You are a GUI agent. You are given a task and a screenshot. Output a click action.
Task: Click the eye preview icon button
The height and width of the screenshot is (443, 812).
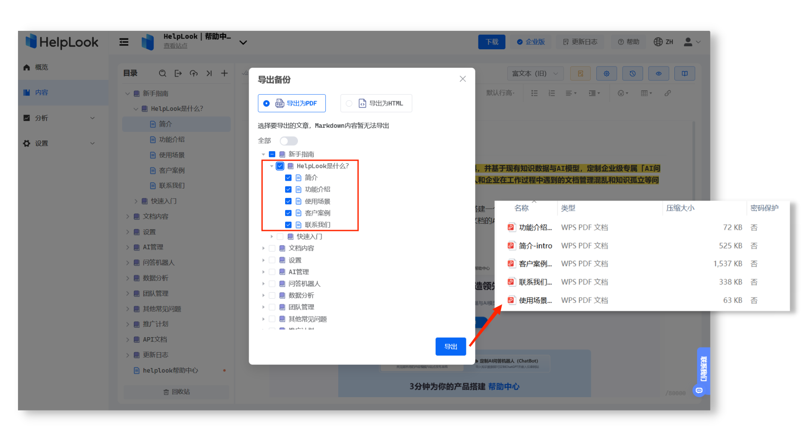659,74
